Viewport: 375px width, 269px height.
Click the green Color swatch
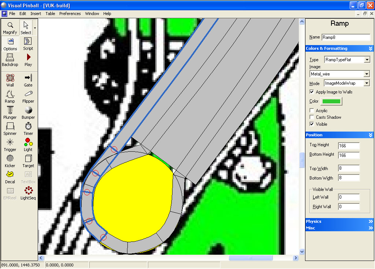[331, 102]
